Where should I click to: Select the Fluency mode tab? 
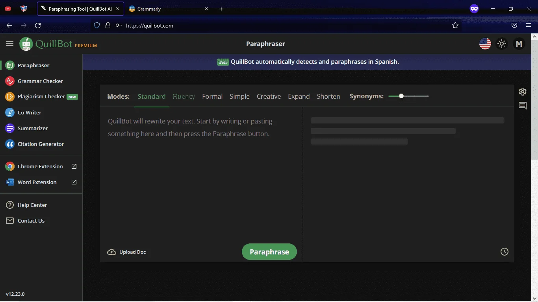coord(184,96)
